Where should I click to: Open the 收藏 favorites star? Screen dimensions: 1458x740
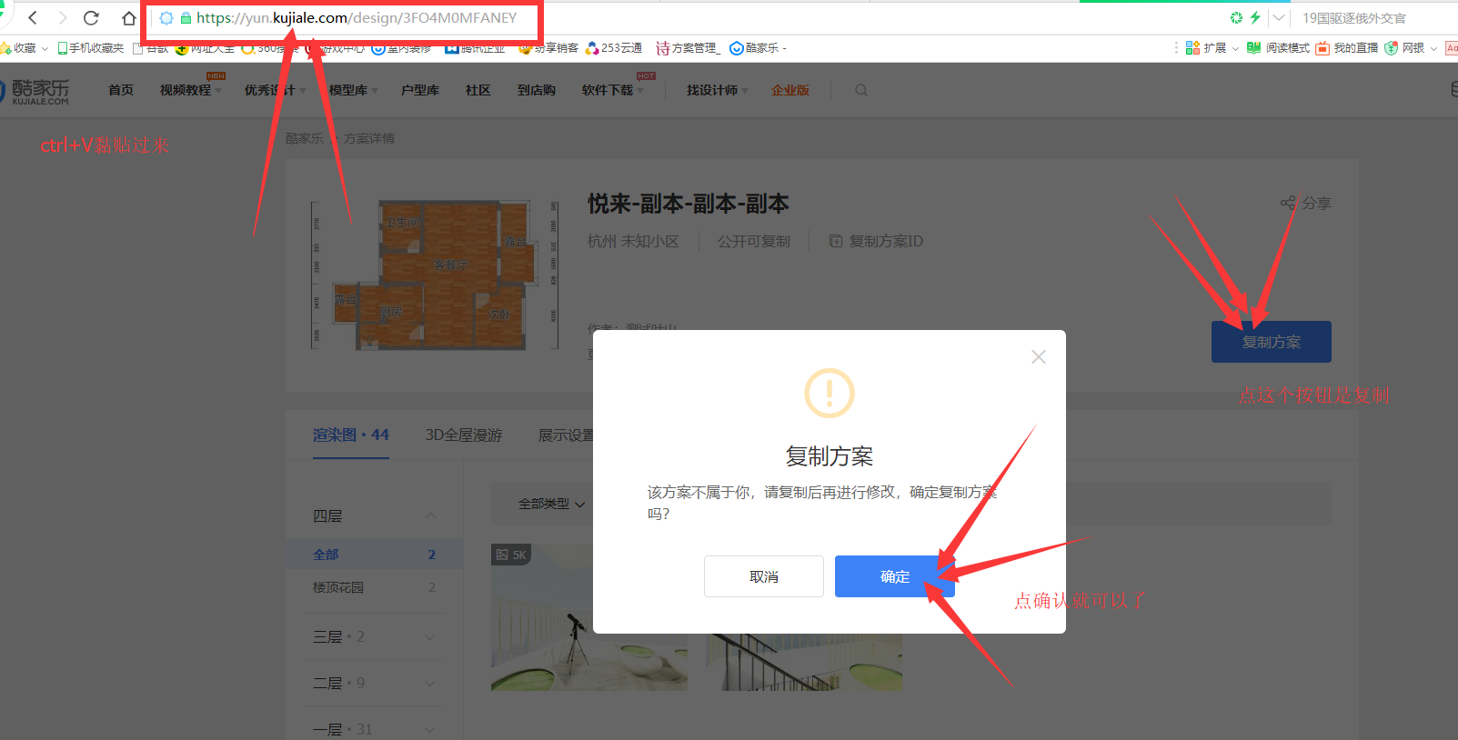click(5, 47)
